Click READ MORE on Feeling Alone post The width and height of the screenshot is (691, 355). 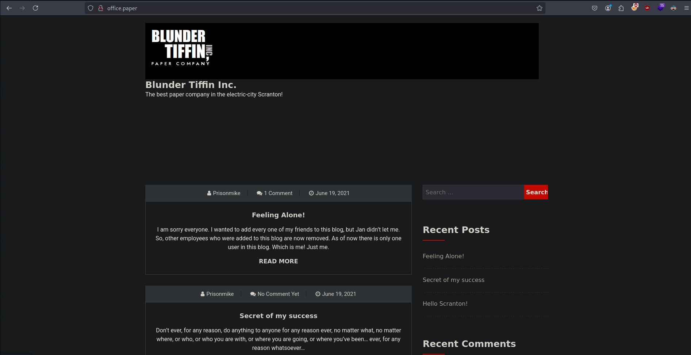click(x=279, y=261)
